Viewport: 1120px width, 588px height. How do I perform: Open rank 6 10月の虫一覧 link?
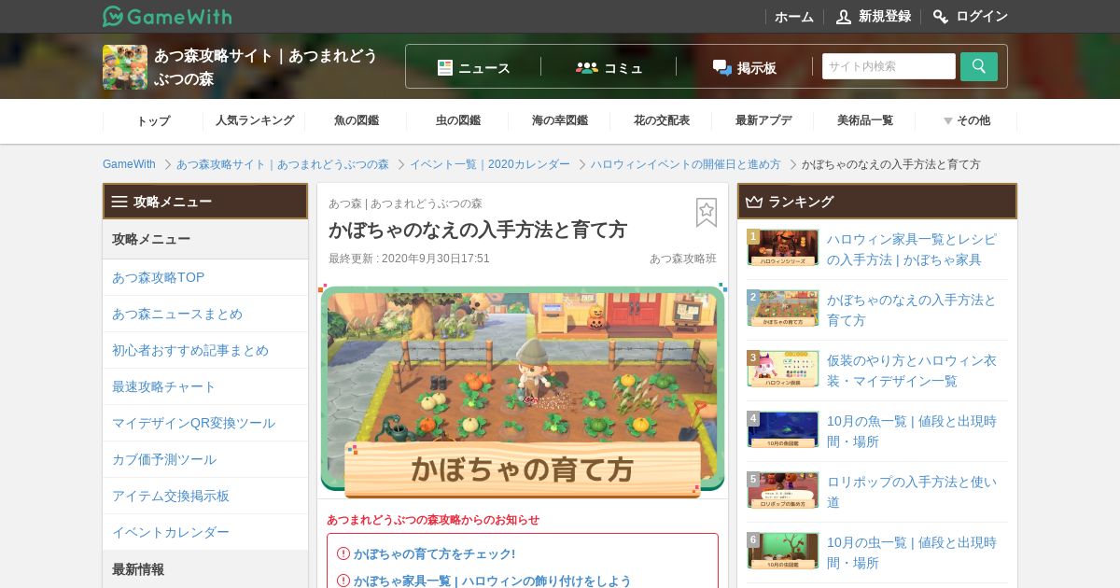pos(912,553)
